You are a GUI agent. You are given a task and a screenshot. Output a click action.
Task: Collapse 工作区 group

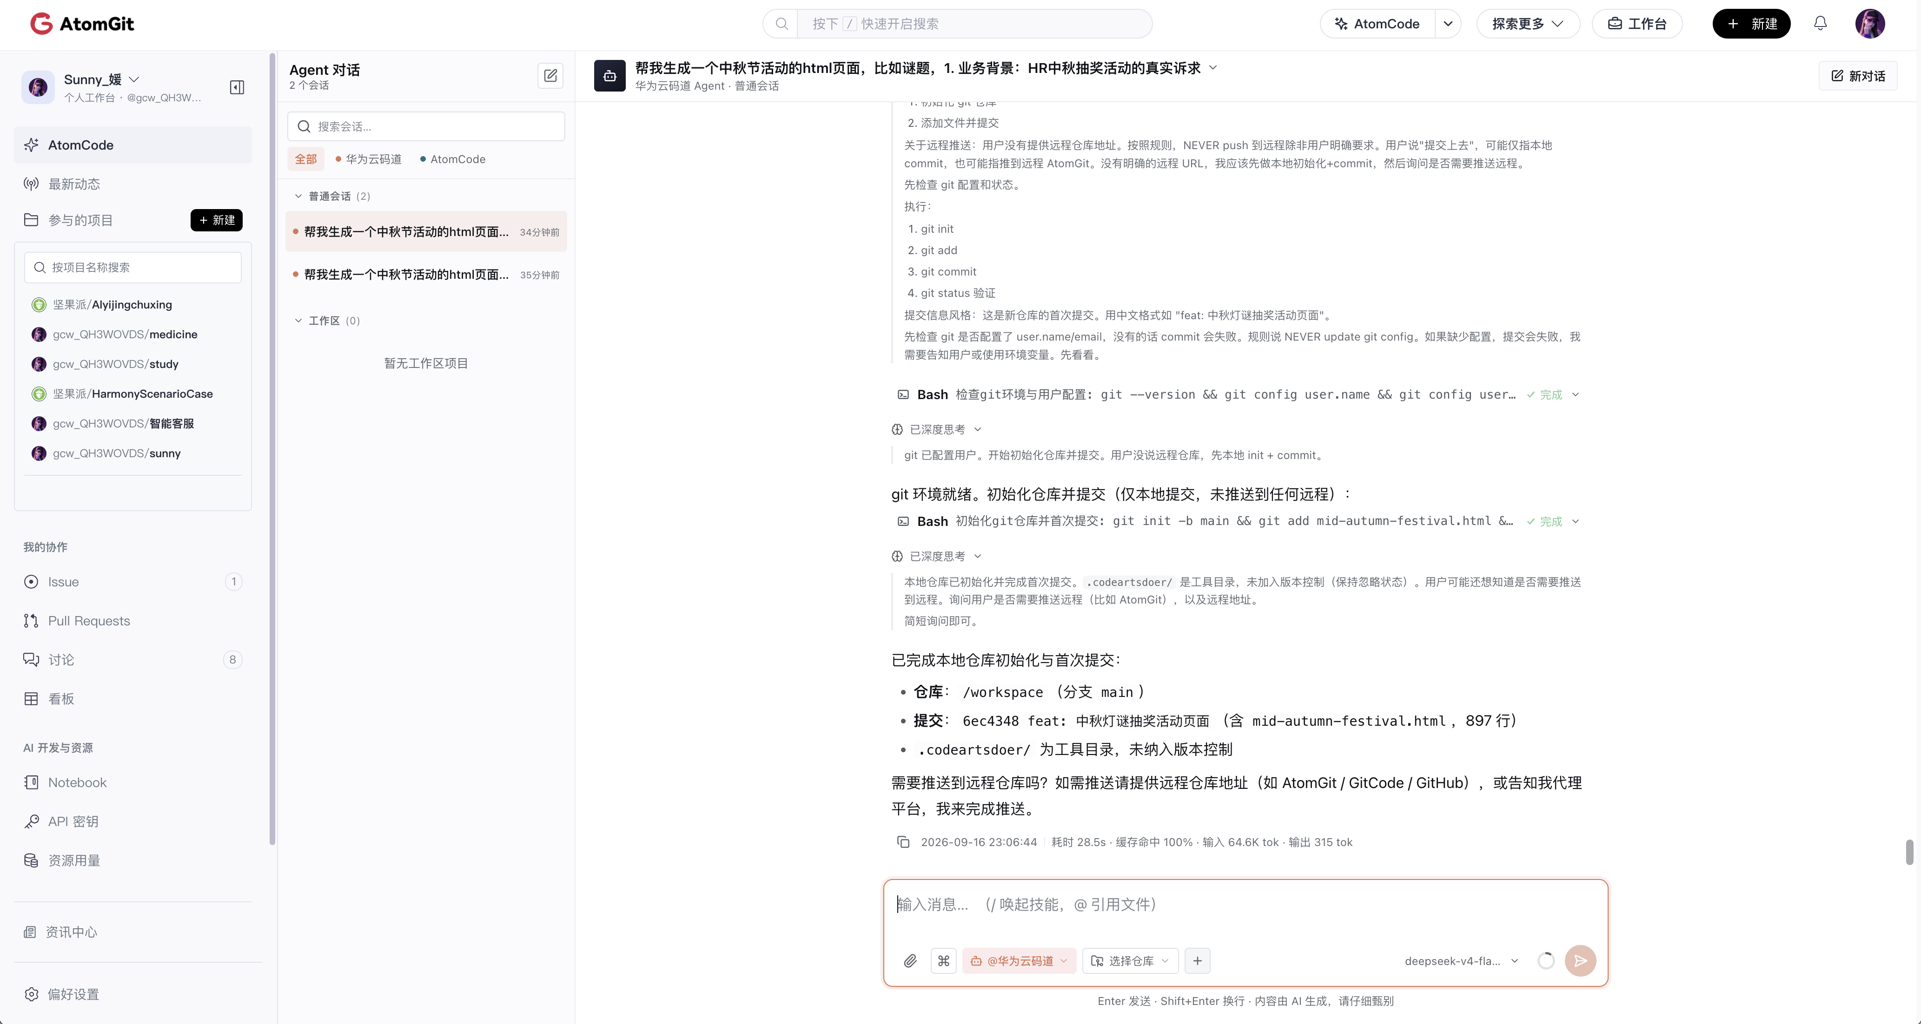pyautogui.click(x=298, y=321)
